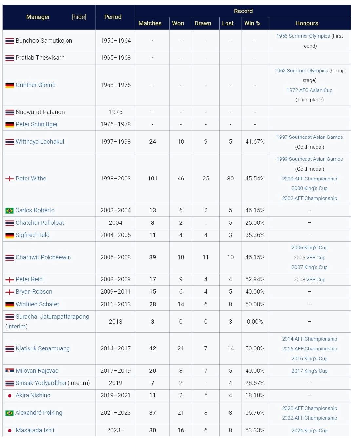Click the Japanese flag beside Akira Nishino
This screenshot has height=443, width=354.
point(10,396)
